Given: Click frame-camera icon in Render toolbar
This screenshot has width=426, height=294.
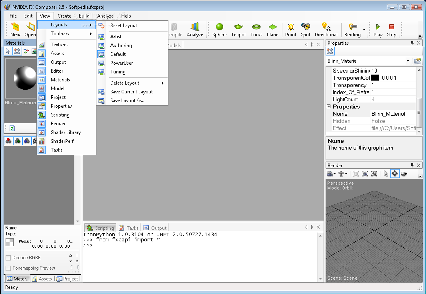Looking at the screenshot, I should tap(365, 174).
